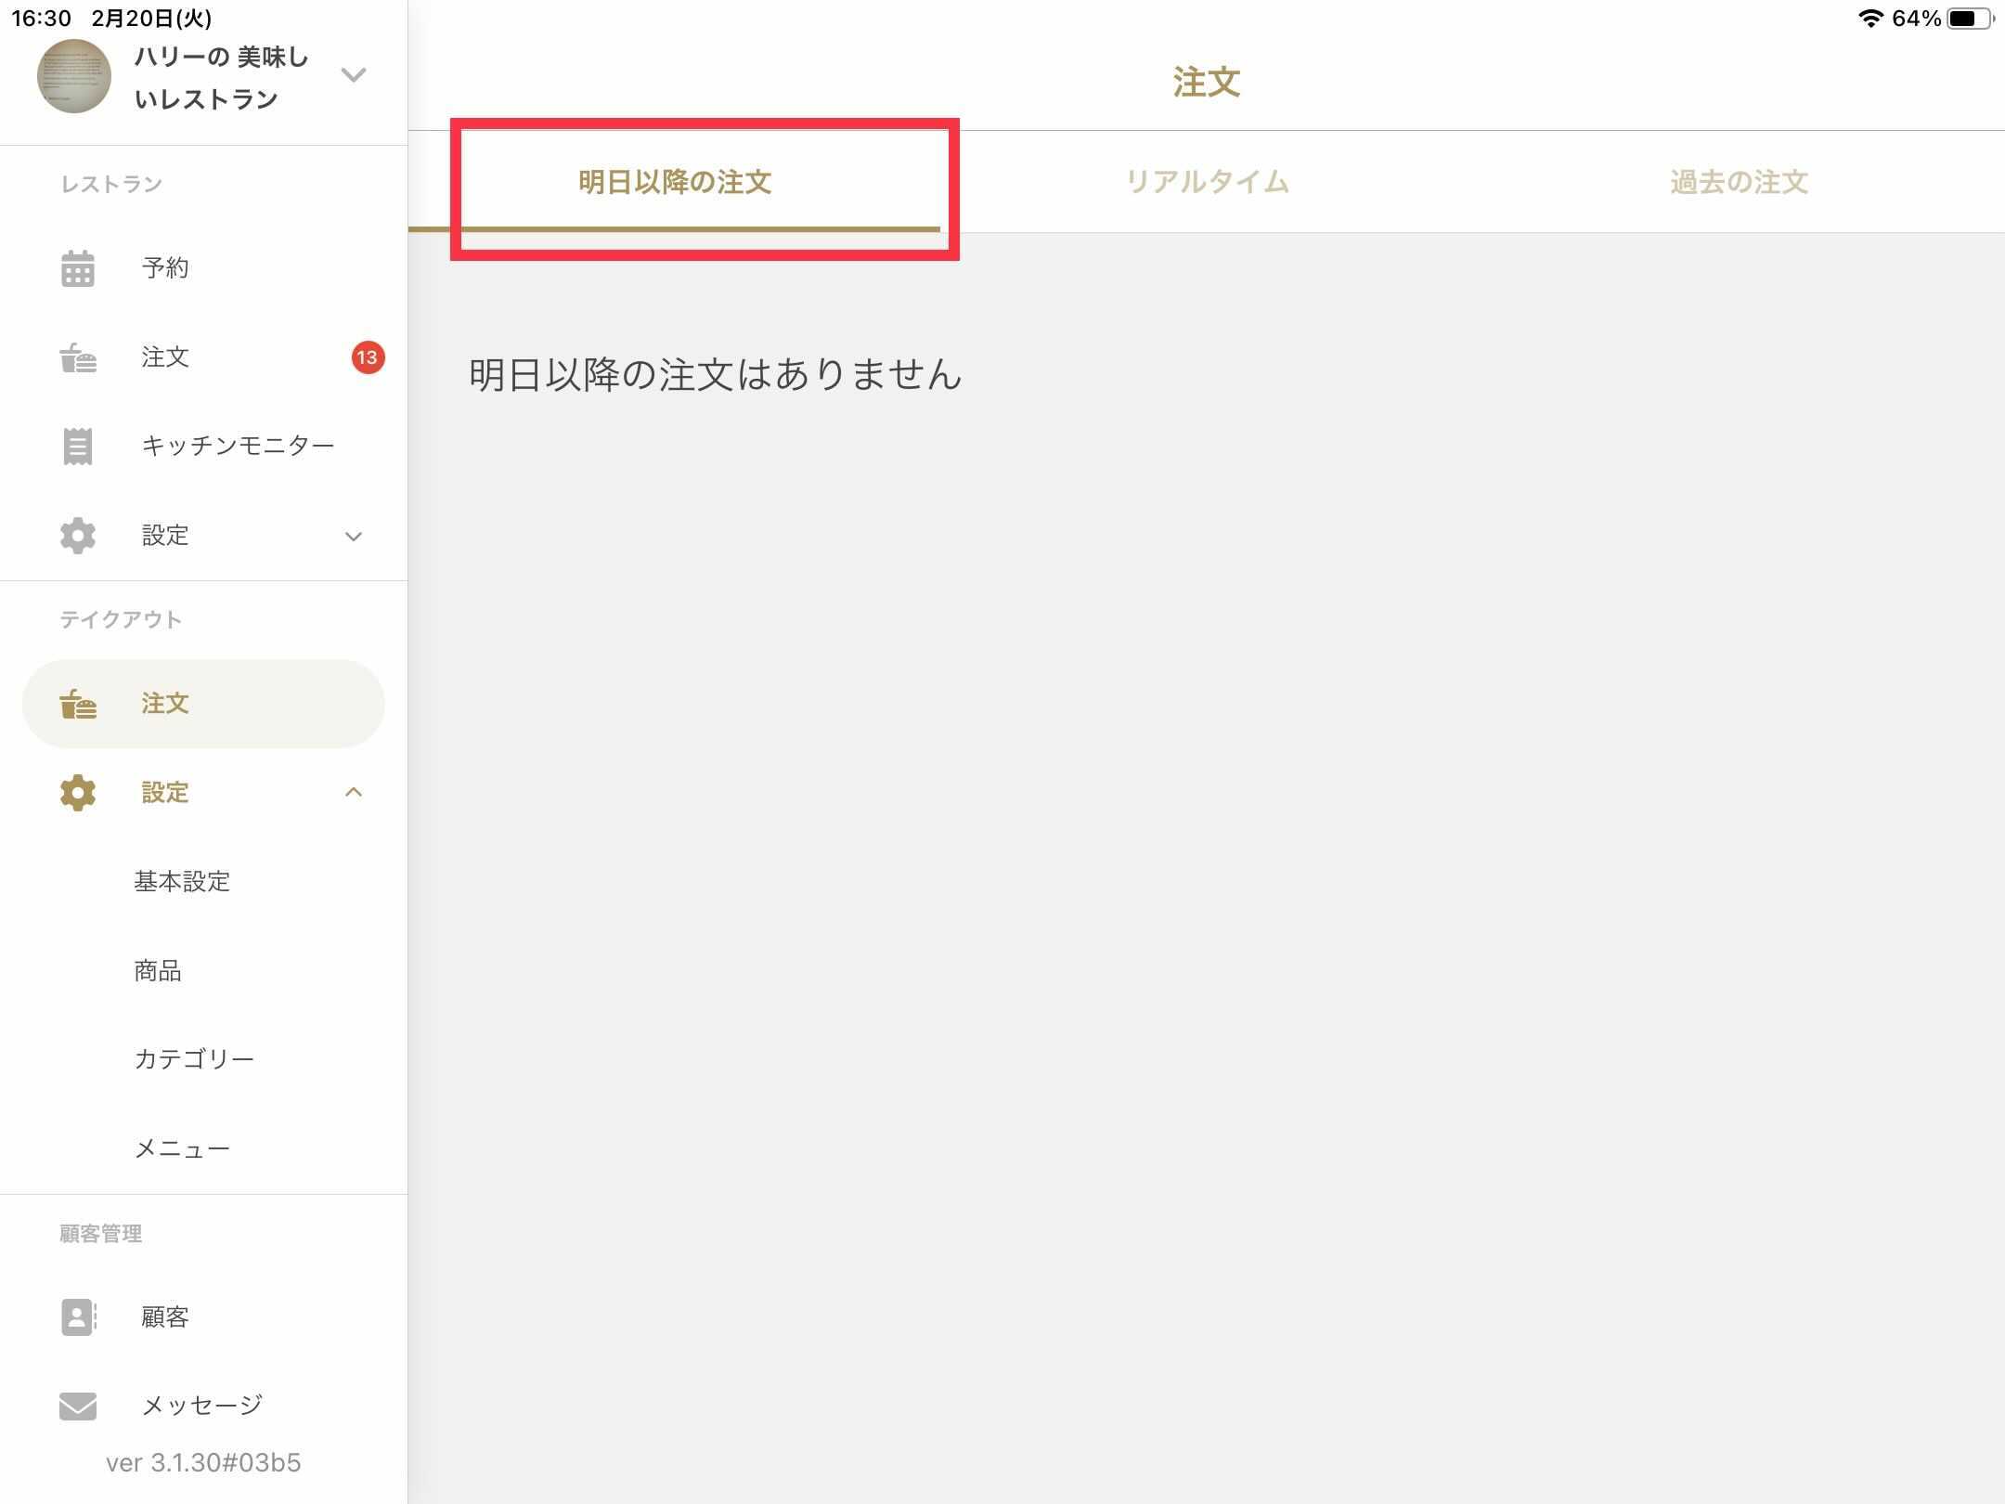This screenshot has width=2005, height=1504.
Task: Expand the restaurant name dropdown chevron
Action: (x=354, y=75)
